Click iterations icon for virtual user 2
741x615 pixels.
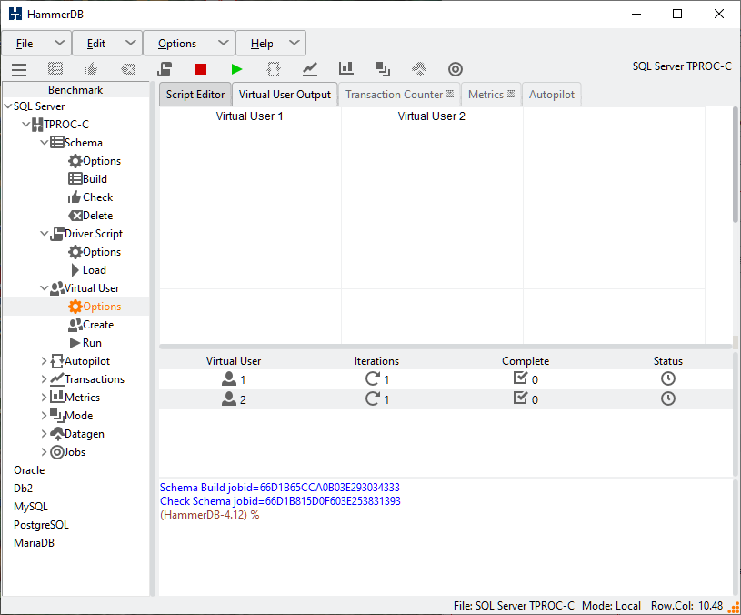372,399
